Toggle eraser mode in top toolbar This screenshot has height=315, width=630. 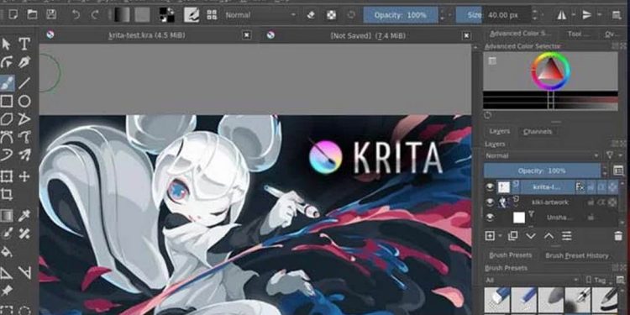pyautogui.click(x=311, y=15)
